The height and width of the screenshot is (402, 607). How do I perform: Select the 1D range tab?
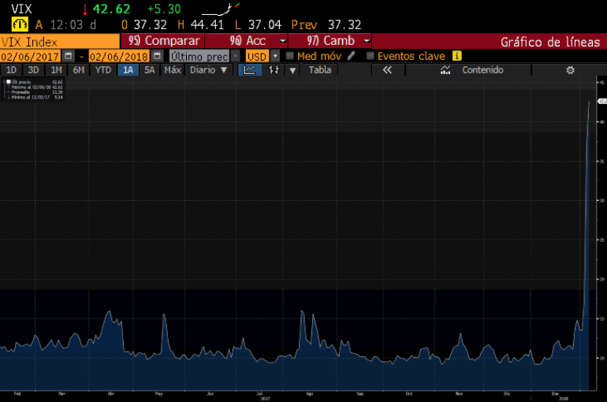(11, 70)
